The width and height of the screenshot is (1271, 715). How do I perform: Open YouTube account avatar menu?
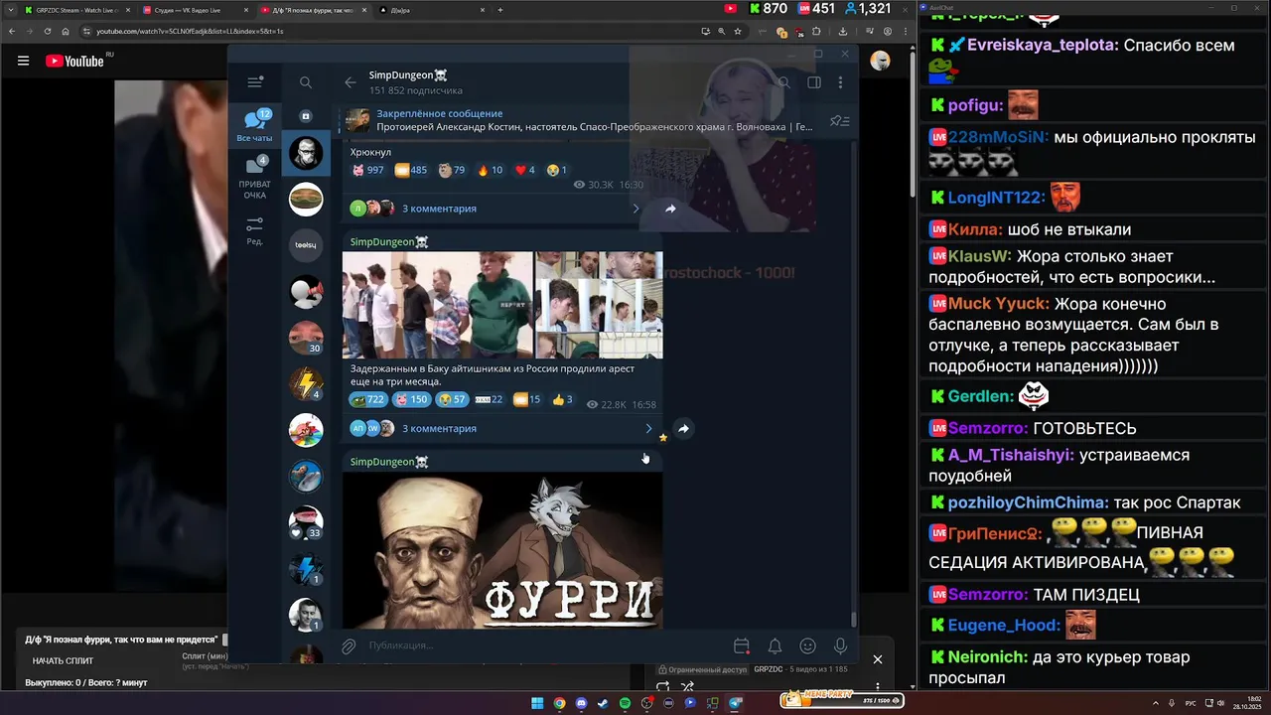click(880, 61)
